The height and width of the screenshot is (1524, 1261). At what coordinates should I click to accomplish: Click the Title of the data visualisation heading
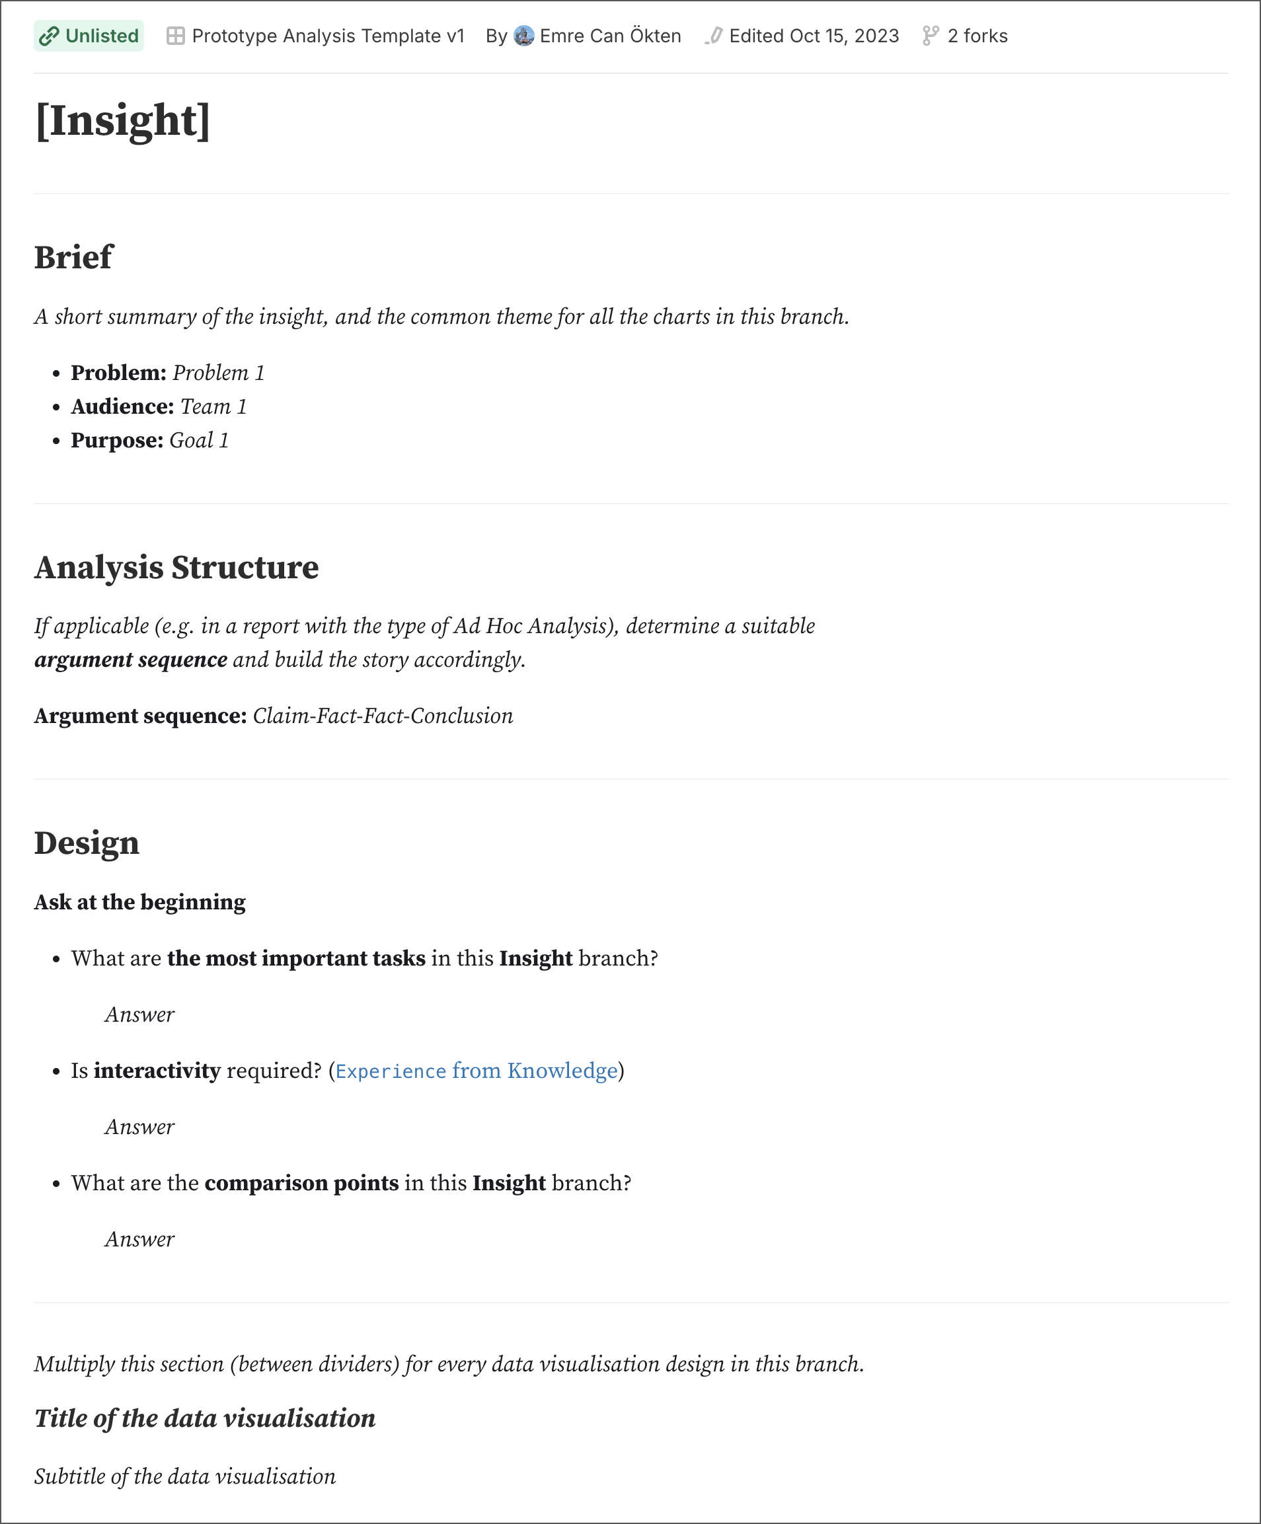pos(205,1419)
